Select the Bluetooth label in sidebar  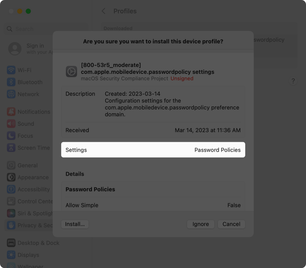coord(30,82)
